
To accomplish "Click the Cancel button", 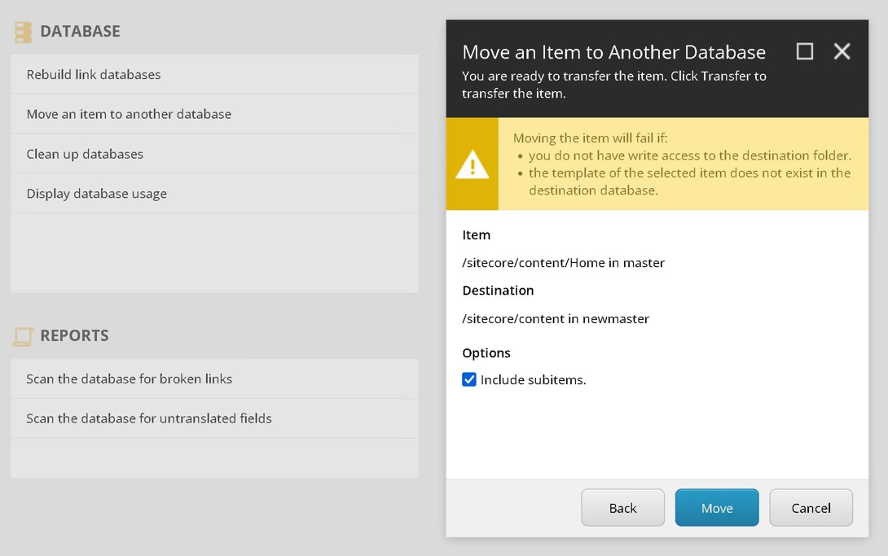I will click(811, 507).
